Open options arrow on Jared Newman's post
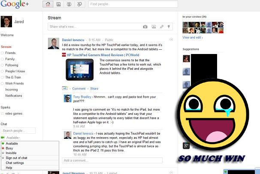The height and width of the screenshot is (174, 260). (171, 173)
